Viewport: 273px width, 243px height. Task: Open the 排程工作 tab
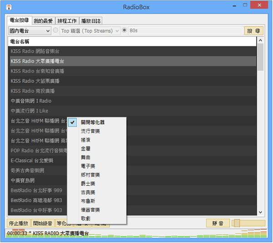pos(67,21)
